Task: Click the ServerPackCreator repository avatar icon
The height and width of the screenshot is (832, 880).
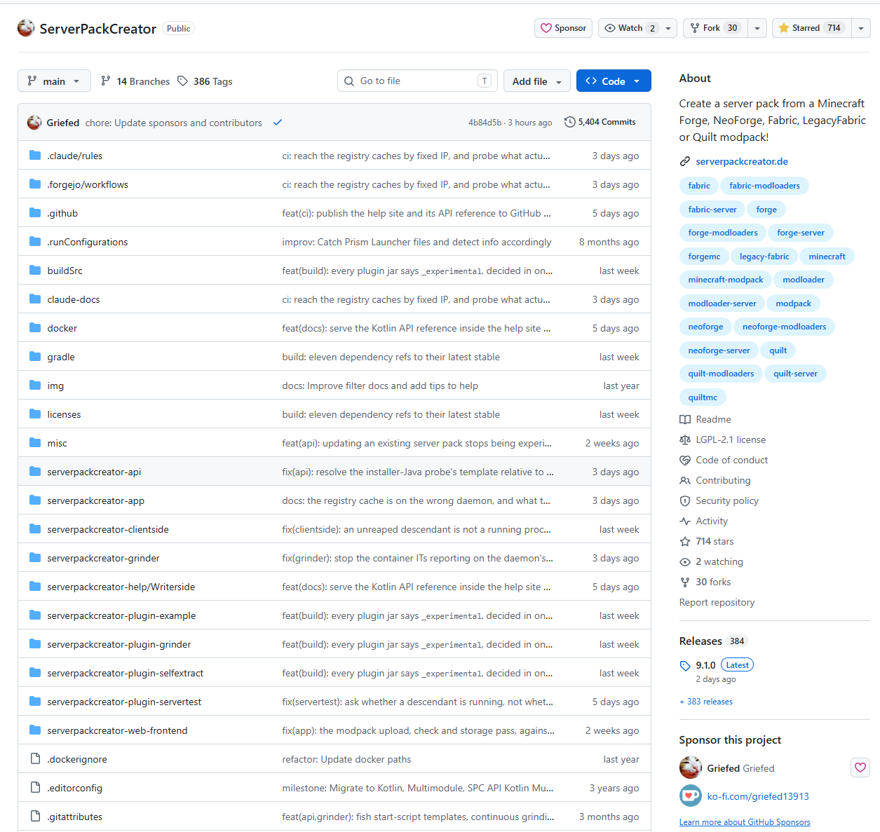Action: pyautogui.click(x=26, y=28)
